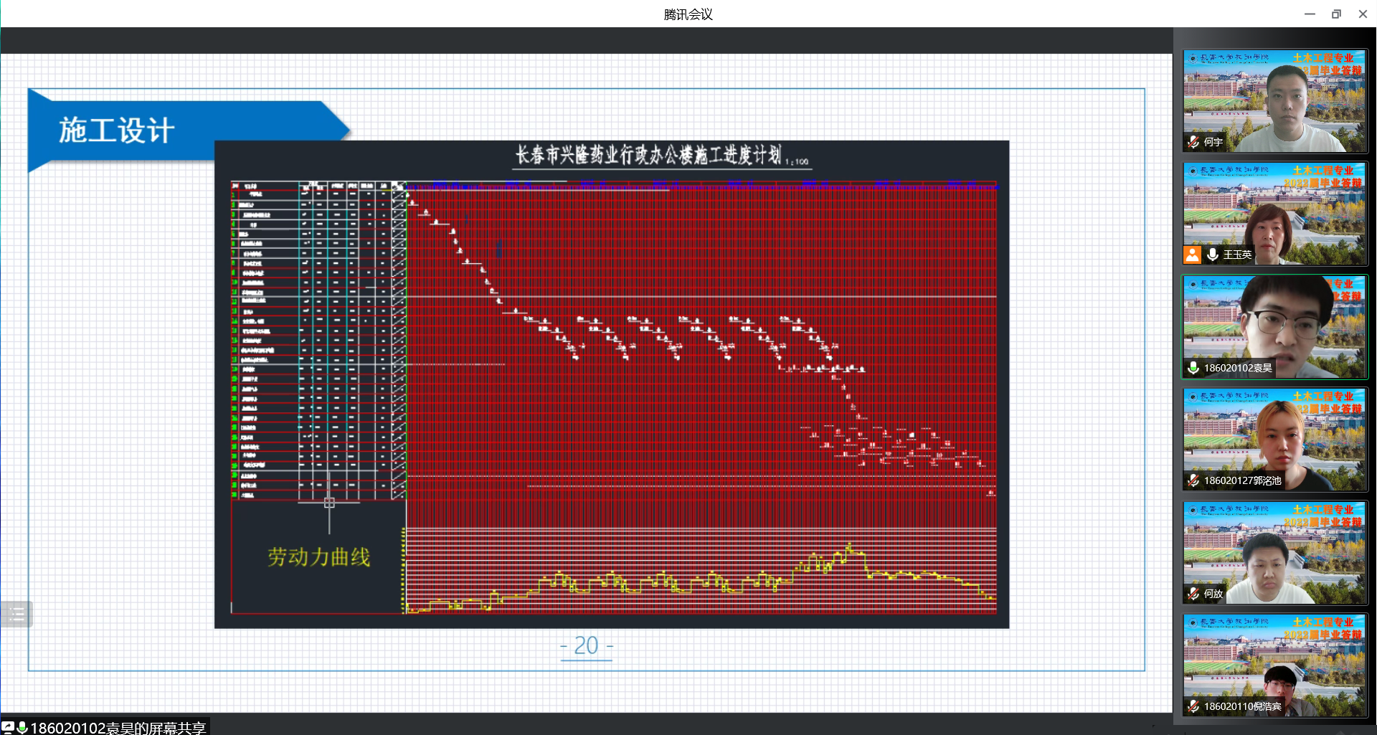
Task: Click the muted mic icon beside 186020127郭洺池
Action: (1193, 480)
